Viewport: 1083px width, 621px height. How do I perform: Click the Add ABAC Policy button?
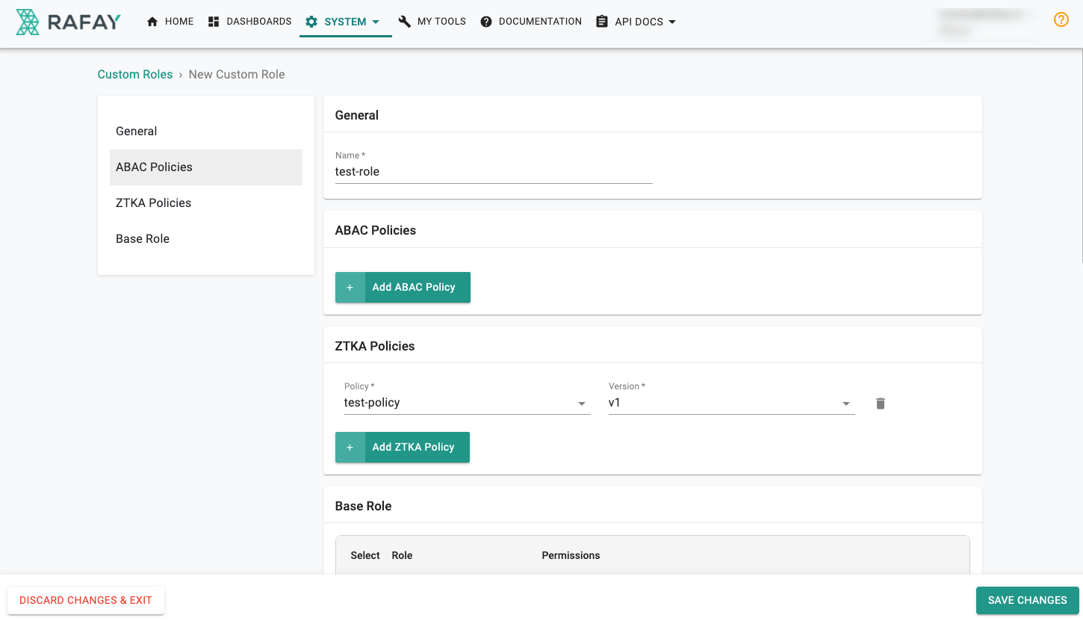tap(403, 288)
